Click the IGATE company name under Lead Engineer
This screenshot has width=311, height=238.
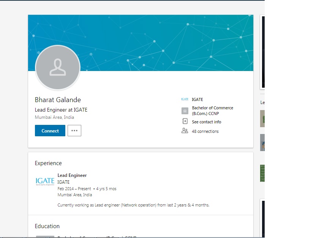[x=63, y=182]
